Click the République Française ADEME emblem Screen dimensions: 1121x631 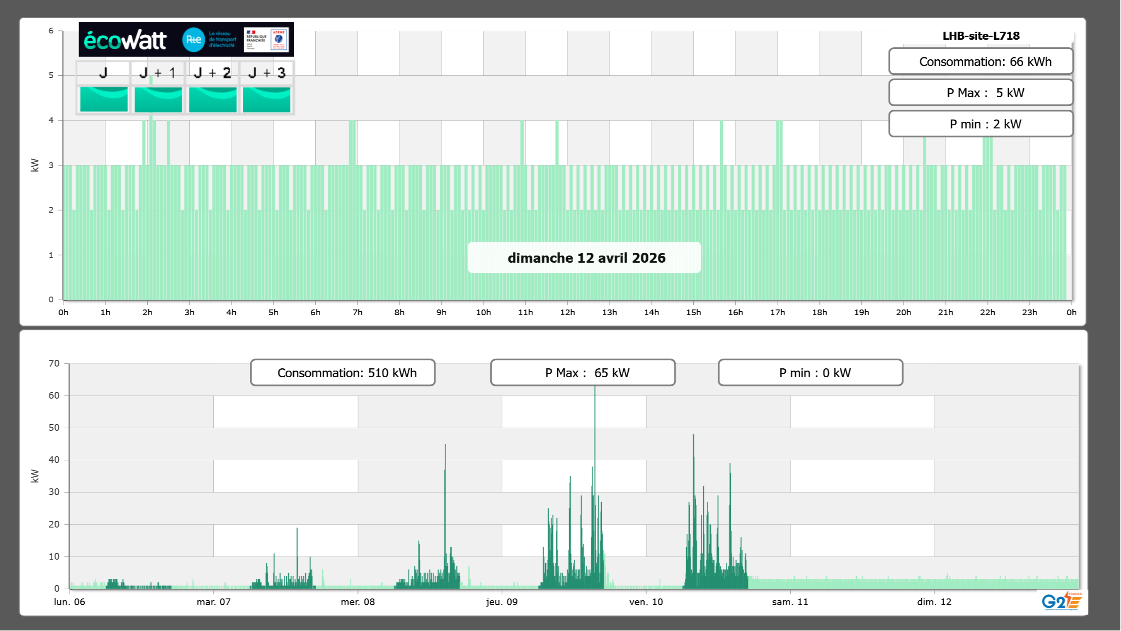pos(267,40)
